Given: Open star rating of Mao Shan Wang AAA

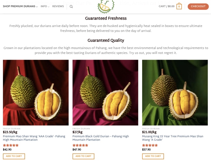Looking at the screenshot, I should point(11,145).
